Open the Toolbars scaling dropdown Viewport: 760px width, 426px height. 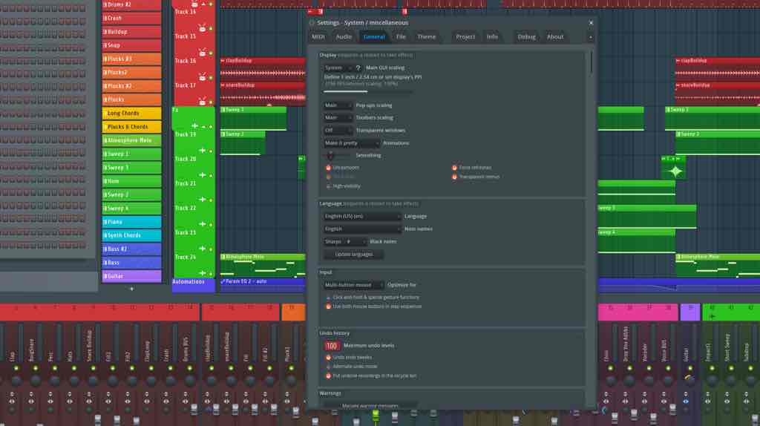(338, 118)
